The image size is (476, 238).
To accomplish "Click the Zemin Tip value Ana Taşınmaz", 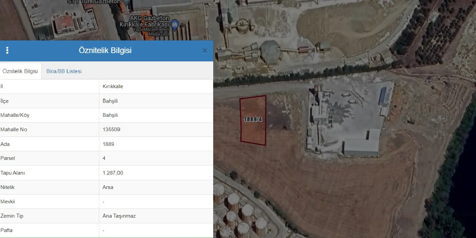I will (x=119, y=216).
